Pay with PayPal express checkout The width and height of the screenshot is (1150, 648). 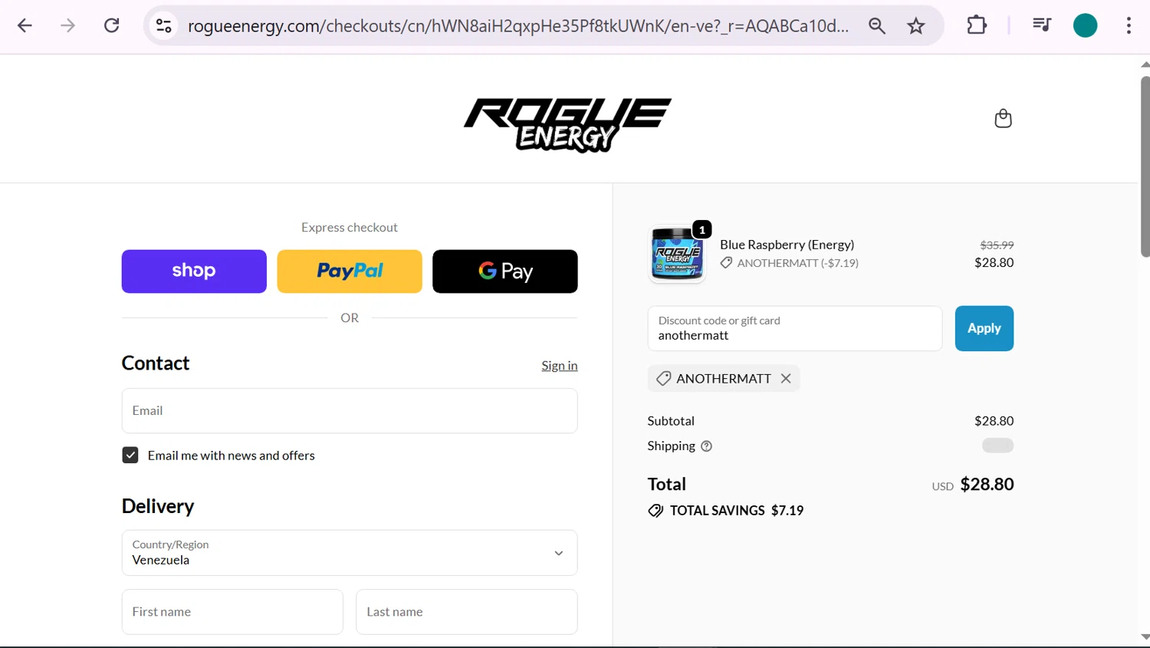tap(350, 271)
